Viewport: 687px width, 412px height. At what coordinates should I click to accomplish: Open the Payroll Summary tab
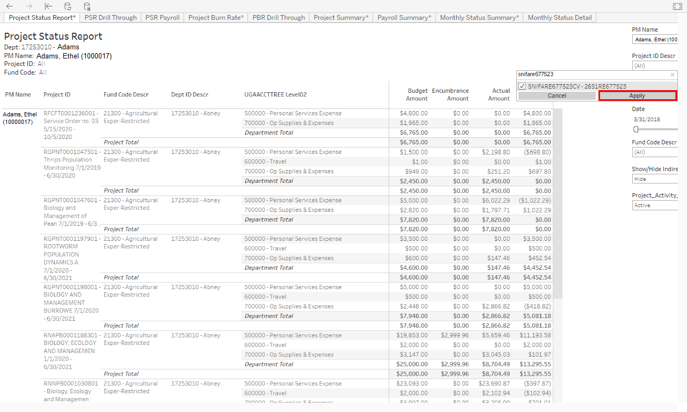(x=404, y=17)
